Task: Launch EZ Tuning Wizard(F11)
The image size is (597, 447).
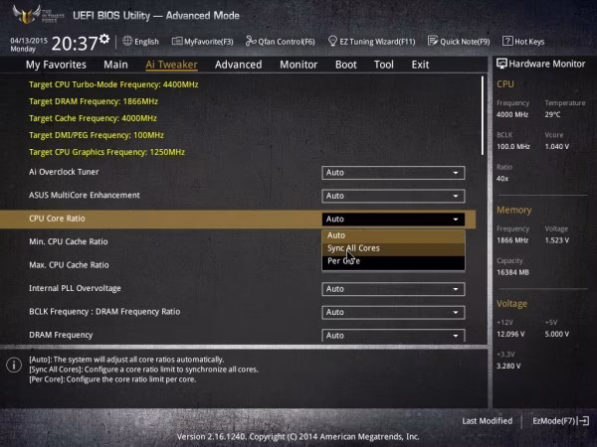Action: coord(371,42)
